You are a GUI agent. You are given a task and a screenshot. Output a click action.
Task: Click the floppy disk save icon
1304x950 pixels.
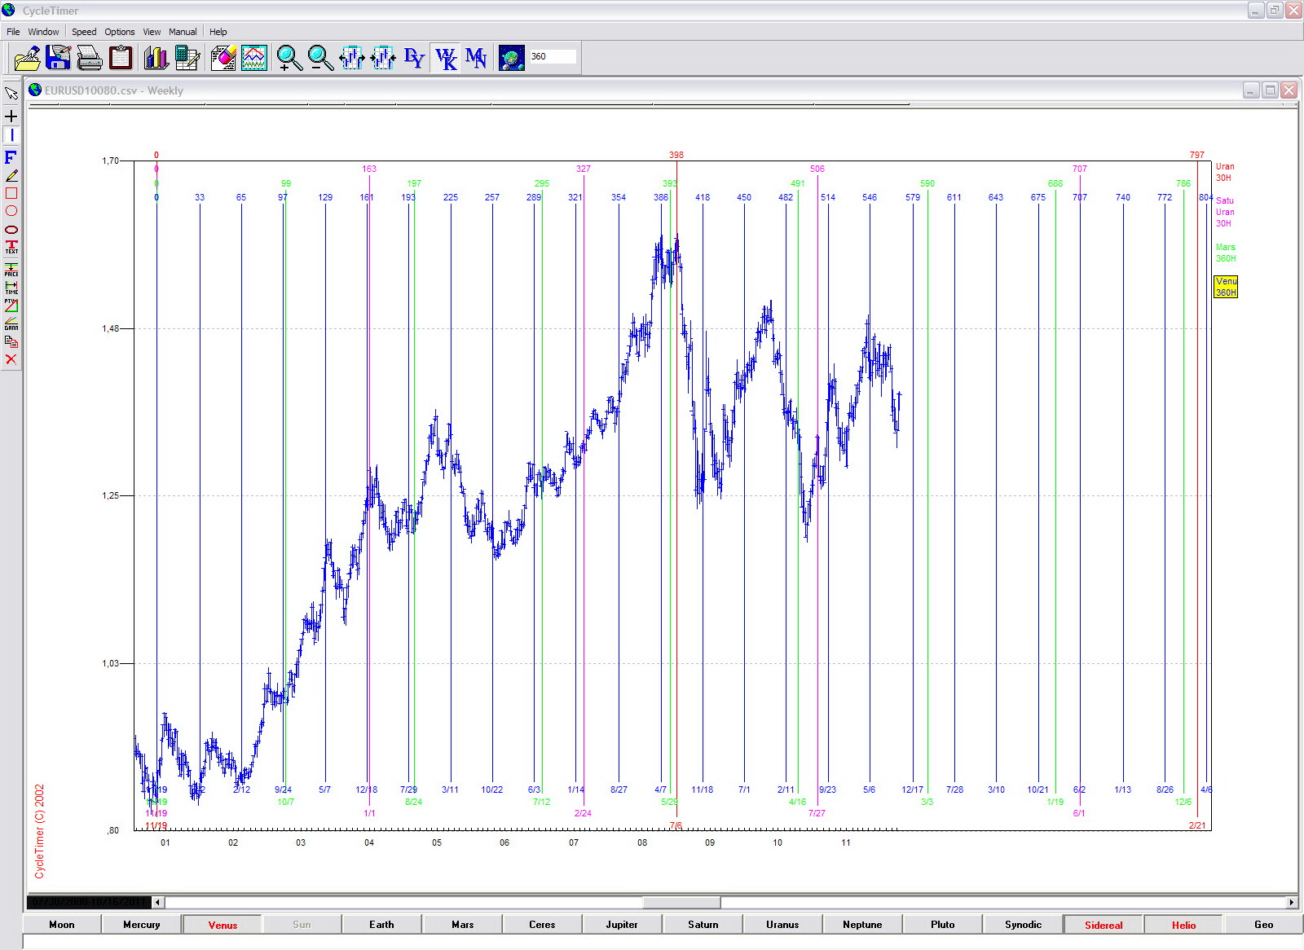tap(58, 58)
